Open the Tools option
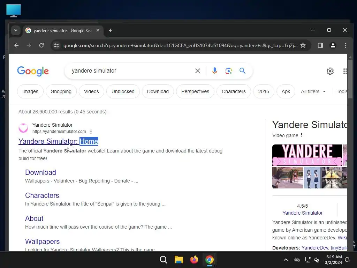This screenshot has height=268, width=357. click(x=342, y=91)
